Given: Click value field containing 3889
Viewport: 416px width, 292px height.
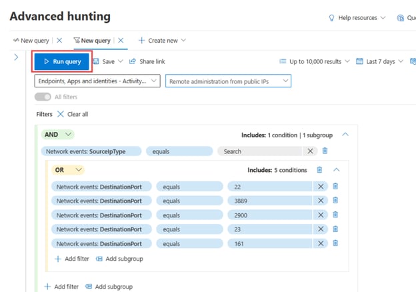Looking at the screenshot, I should pyautogui.click(x=270, y=201).
